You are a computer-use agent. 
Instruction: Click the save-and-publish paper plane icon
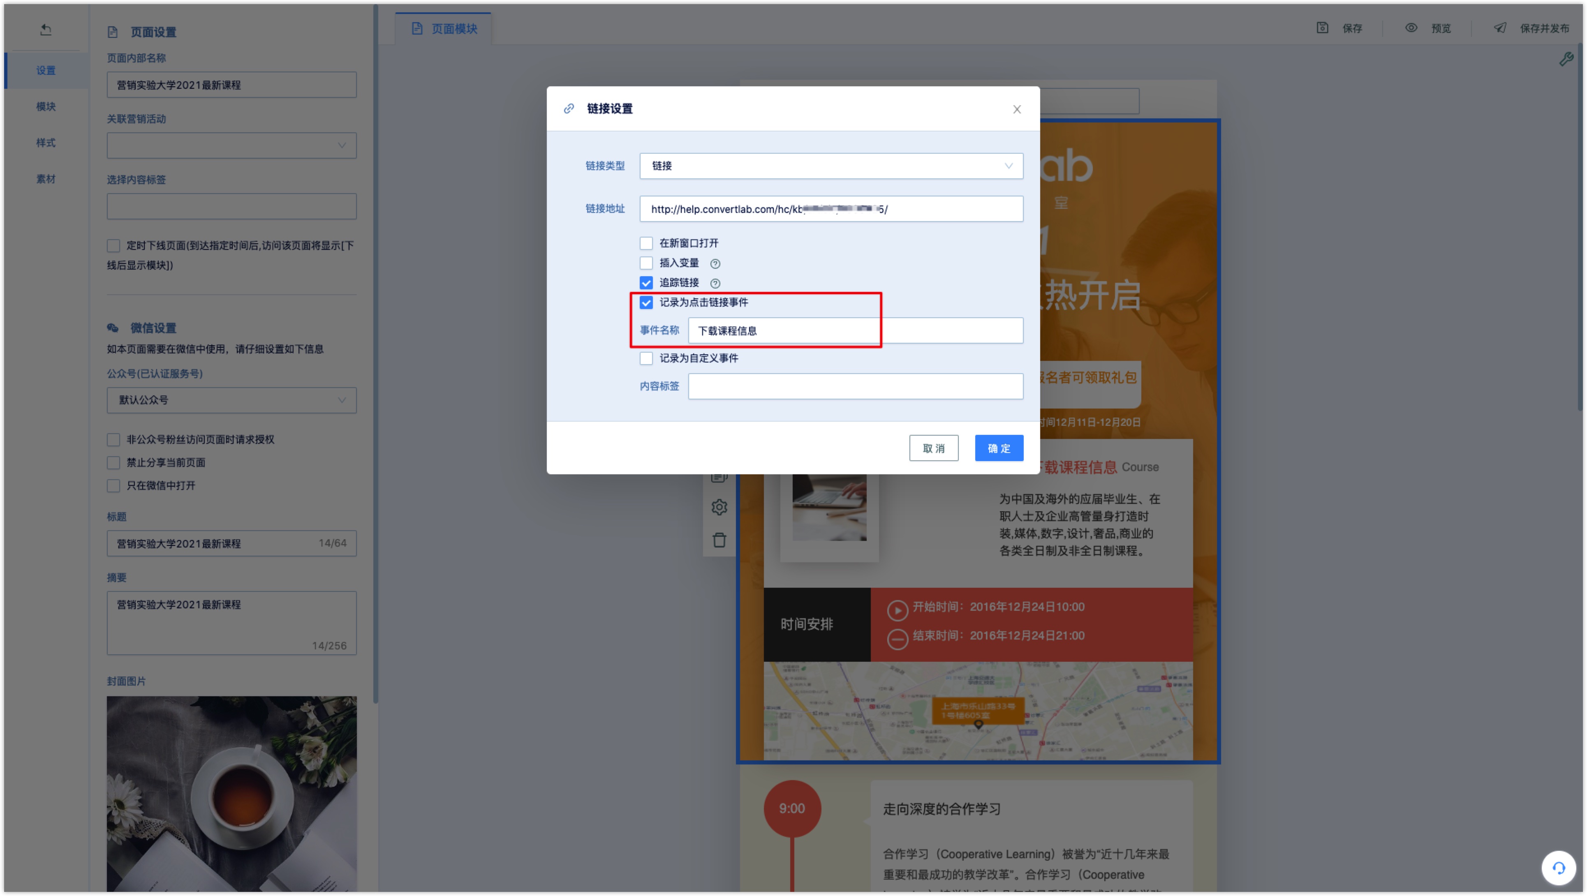point(1500,28)
